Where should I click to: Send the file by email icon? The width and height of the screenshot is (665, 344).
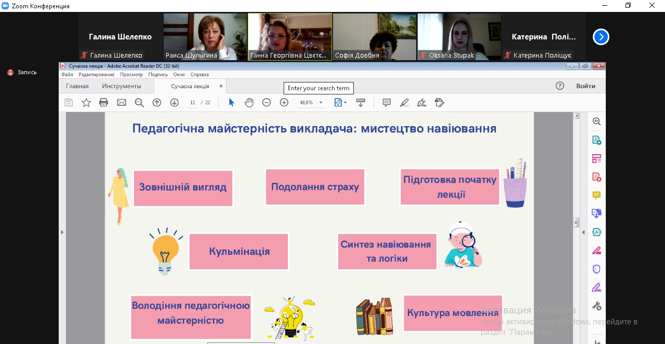pos(122,103)
